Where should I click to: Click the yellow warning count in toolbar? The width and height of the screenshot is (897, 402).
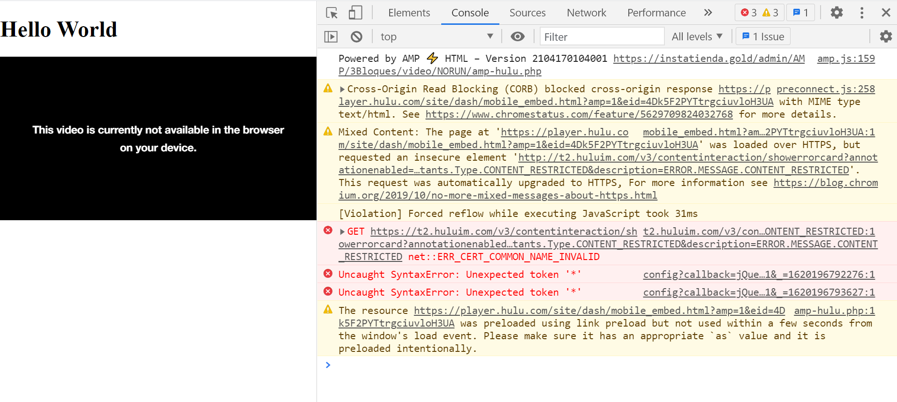770,13
